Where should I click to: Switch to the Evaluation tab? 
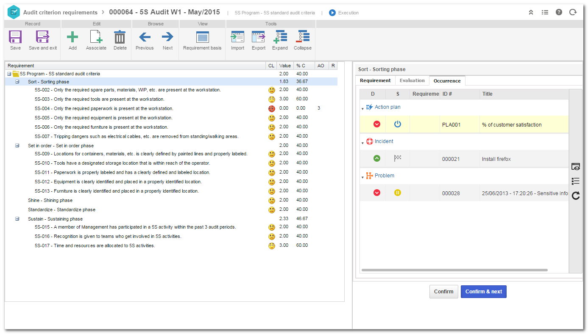click(x=412, y=80)
